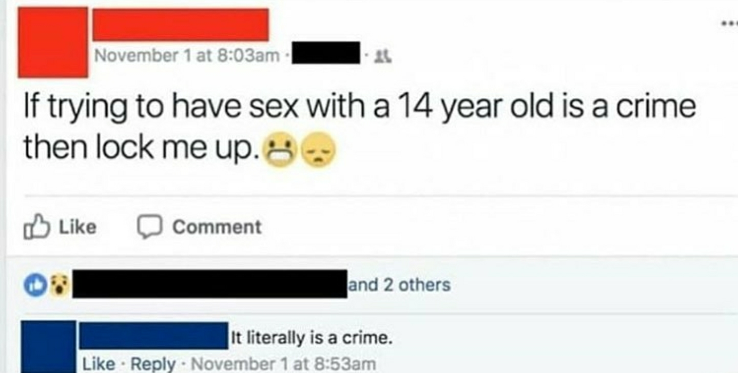The height and width of the screenshot is (373, 738).
Task: Click the blacked-out reactor names
Action: (x=210, y=284)
